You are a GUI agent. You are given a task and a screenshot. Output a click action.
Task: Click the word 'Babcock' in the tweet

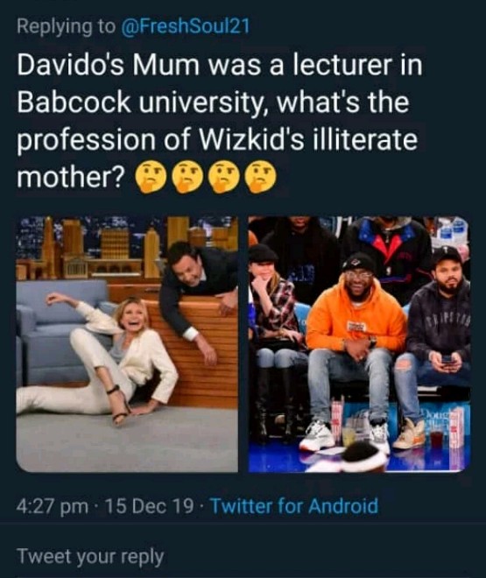point(74,102)
